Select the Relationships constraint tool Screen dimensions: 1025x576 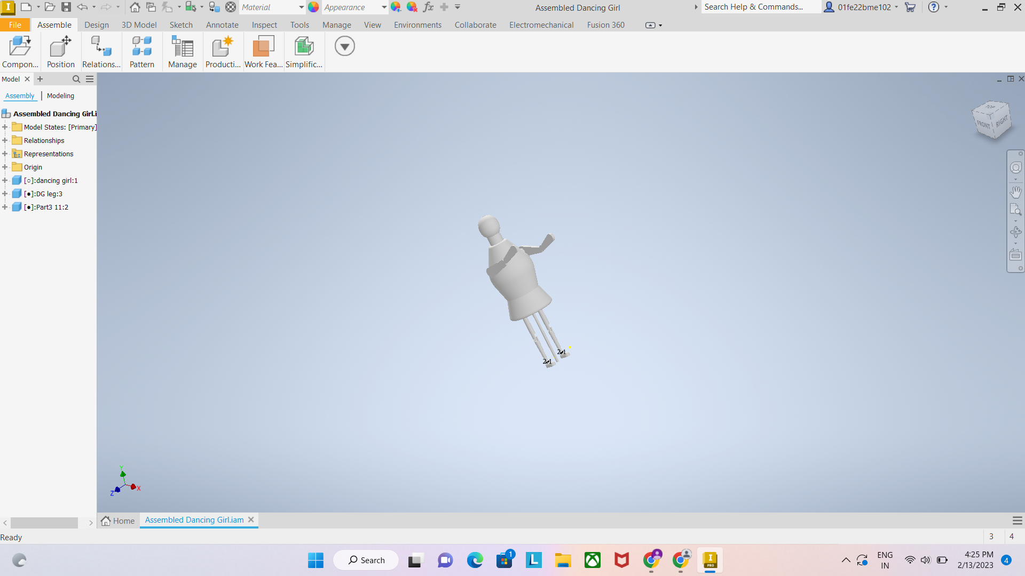point(101,52)
